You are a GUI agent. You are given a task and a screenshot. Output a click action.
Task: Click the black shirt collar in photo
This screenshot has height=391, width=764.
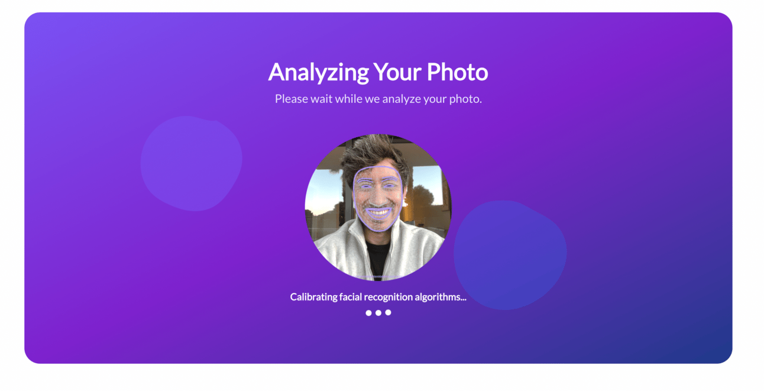pyautogui.click(x=378, y=257)
